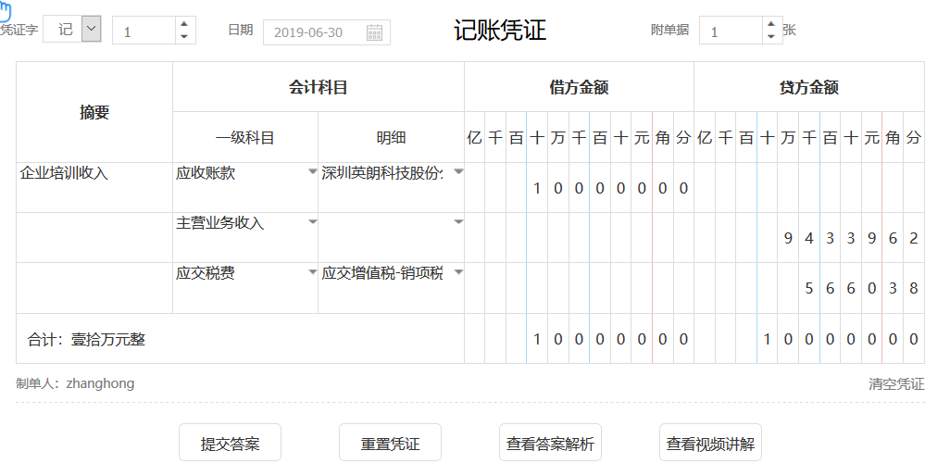Expand the 应交税费 account dropdown

tap(312, 272)
